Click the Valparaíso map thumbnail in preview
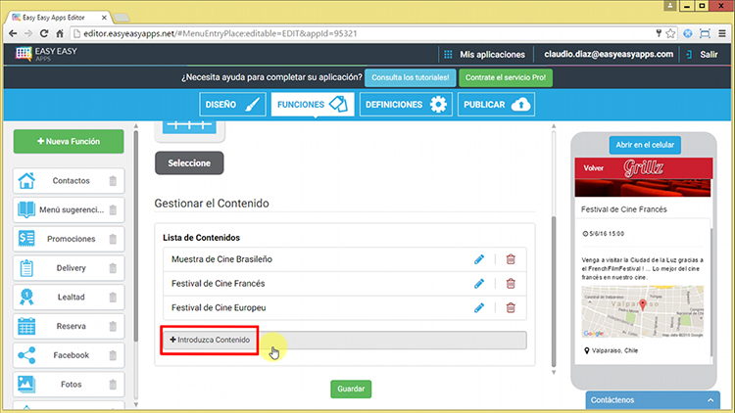This screenshot has height=413, width=735. [640, 310]
